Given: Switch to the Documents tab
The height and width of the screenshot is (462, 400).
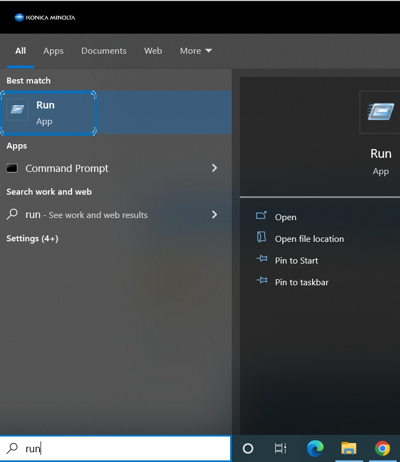Looking at the screenshot, I should pos(104,51).
